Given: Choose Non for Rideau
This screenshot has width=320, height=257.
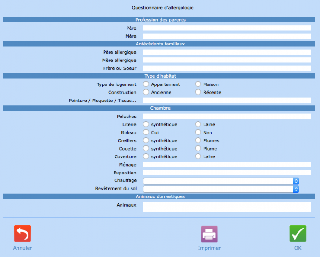Looking at the screenshot, I should [x=198, y=132].
